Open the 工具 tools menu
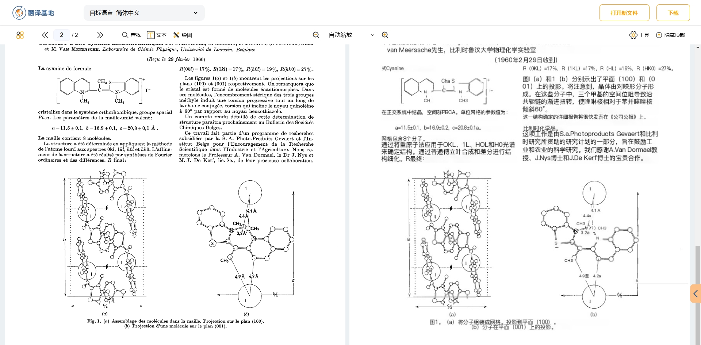701x345 pixels. [x=639, y=35]
